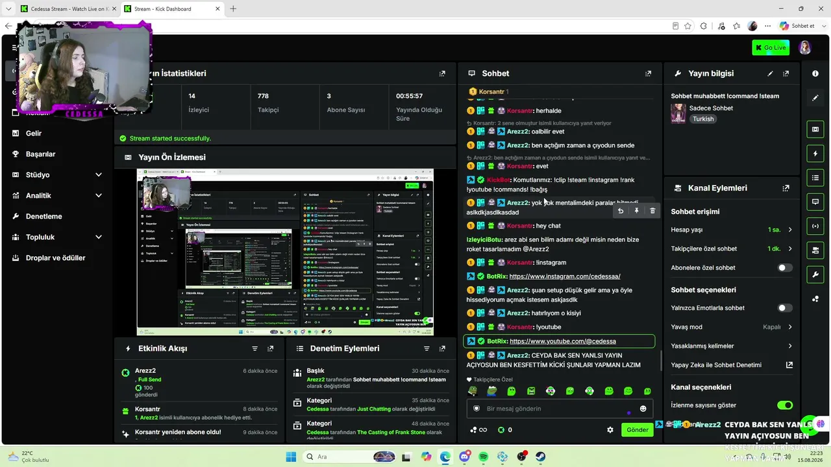Open the browser tab list dropdown
The width and height of the screenshot is (831, 467).
tap(8, 8)
